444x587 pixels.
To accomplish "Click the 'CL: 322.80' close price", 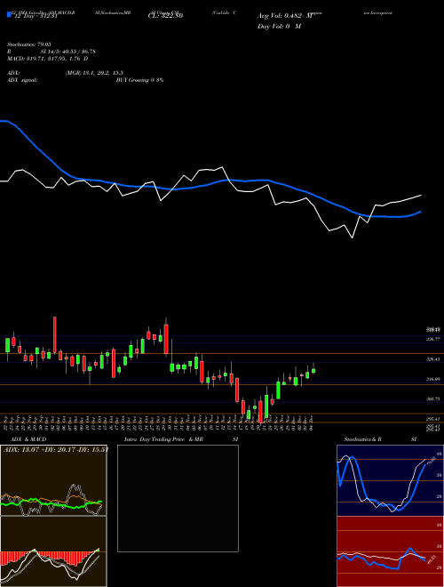I will tap(165, 16).
